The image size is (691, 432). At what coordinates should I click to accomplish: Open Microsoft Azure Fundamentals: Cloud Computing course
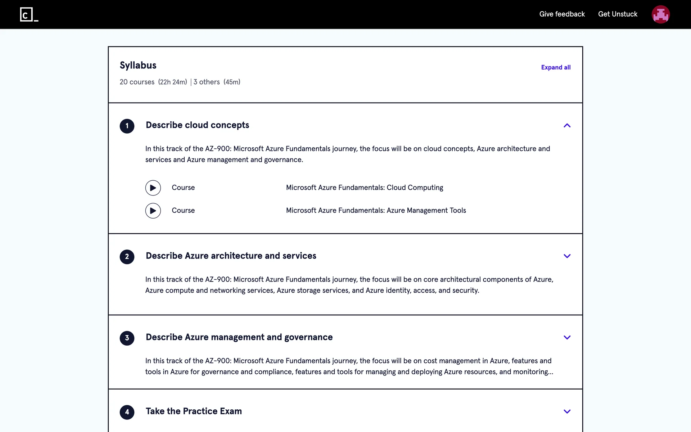(x=364, y=188)
